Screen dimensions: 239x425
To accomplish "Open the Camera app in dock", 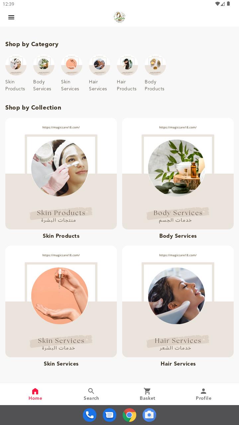I will click(149, 415).
